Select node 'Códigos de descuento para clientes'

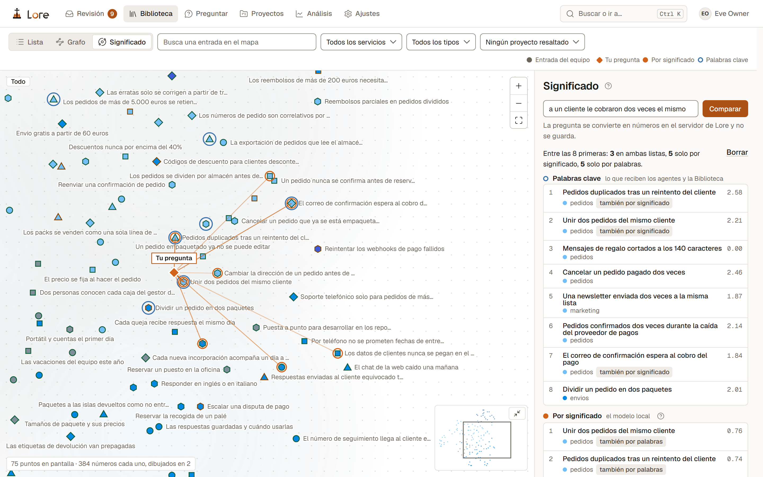156,162
